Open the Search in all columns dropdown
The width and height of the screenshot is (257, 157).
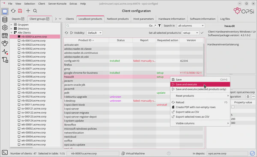coord(191,26)
